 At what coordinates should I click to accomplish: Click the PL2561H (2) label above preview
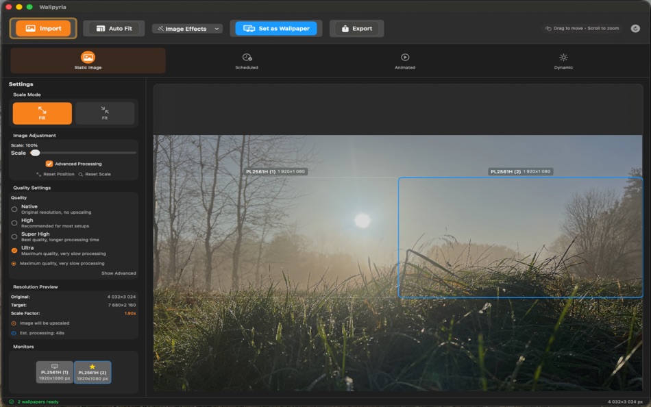click(520, 171)
